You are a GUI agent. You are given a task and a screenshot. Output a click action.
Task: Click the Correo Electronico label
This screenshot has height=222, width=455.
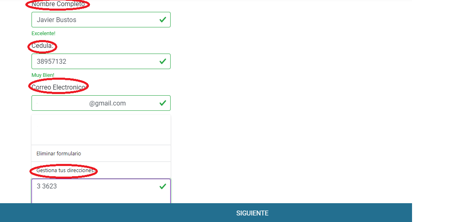pyautogui.click(x=59, y=87)
